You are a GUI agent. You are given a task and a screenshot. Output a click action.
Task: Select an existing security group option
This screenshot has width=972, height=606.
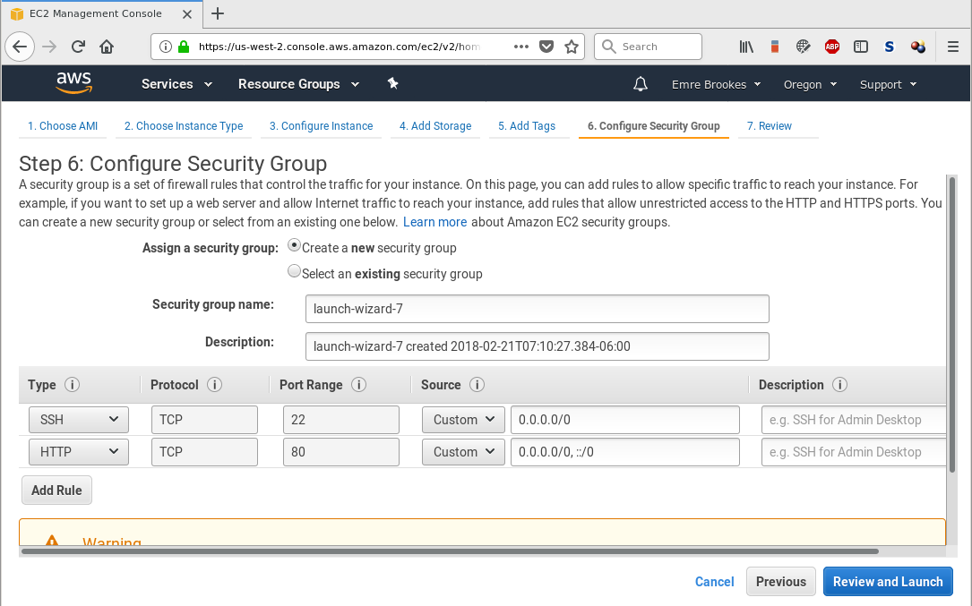295,271
